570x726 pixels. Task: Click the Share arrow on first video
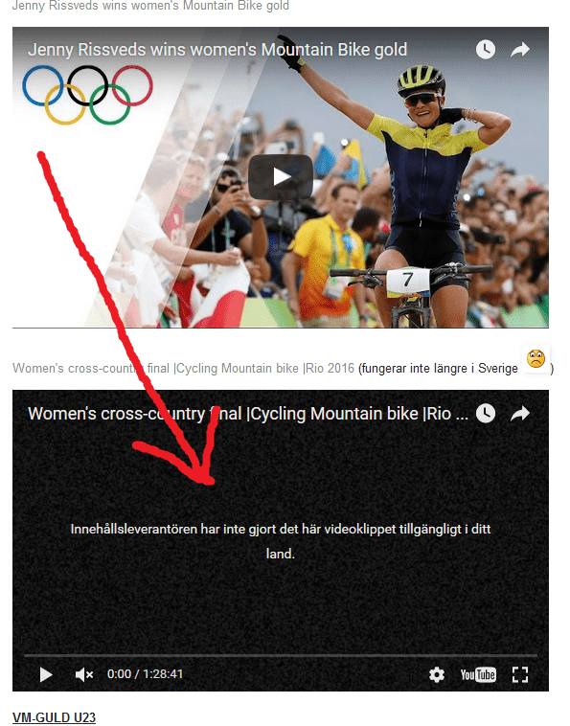[x=520, y=50]
